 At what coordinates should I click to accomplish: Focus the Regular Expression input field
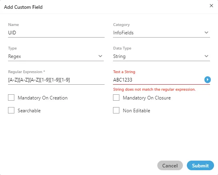pyautogui.click(x=56, y=80)
